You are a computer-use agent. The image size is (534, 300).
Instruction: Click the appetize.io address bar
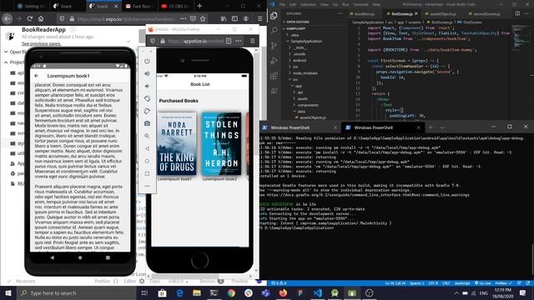(194, 41)
